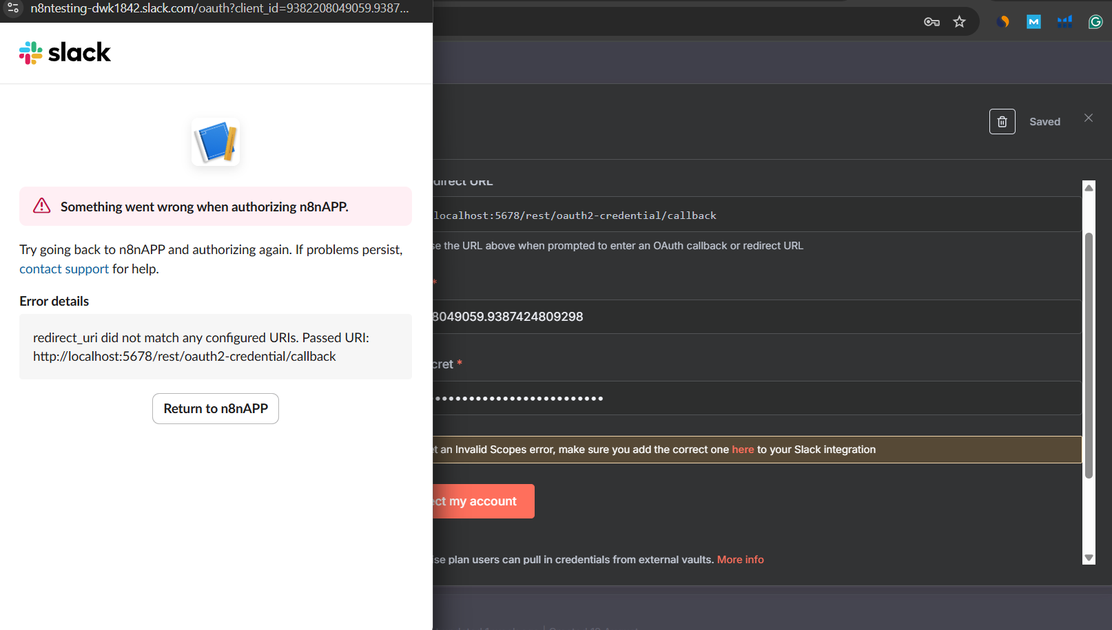The height and width of the screenshot is (630, 1112).
Task: Open the More info link
Action: coord(741,560)
